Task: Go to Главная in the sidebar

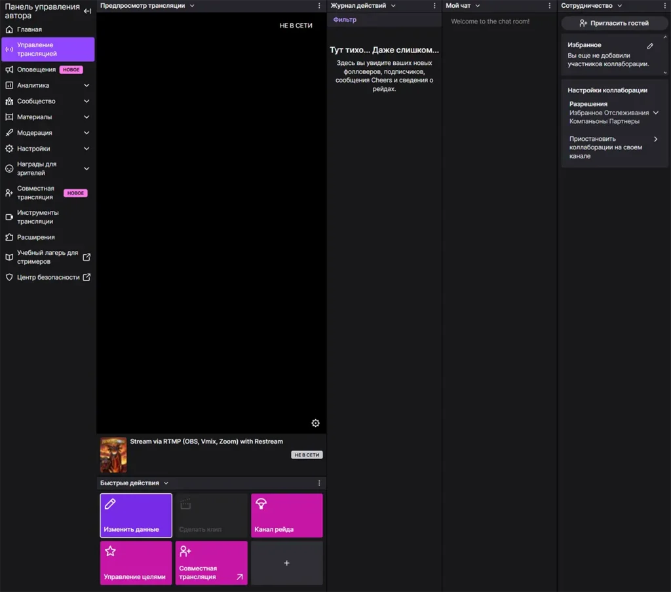Action: (x=29, y=29)
